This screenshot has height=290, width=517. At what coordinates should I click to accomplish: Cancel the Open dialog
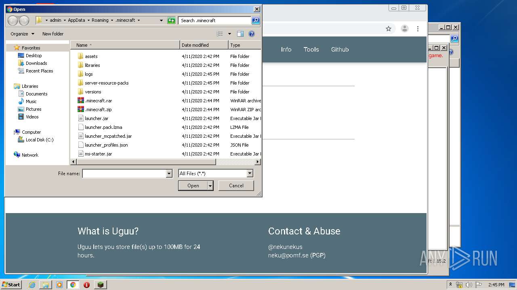(236, 186)
